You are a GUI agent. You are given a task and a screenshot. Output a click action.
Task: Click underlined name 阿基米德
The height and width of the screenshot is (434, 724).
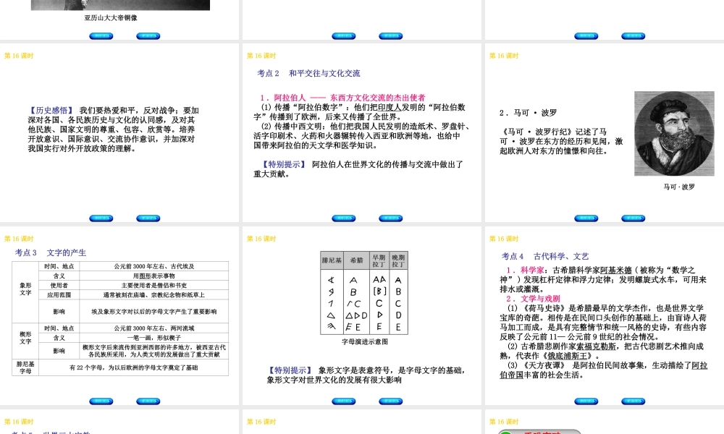(616, 270)
